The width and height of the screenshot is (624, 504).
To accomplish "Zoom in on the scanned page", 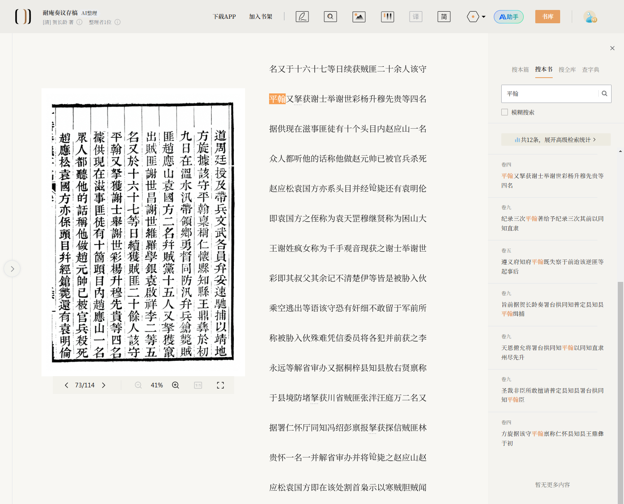I will click(x=175, y=385).
